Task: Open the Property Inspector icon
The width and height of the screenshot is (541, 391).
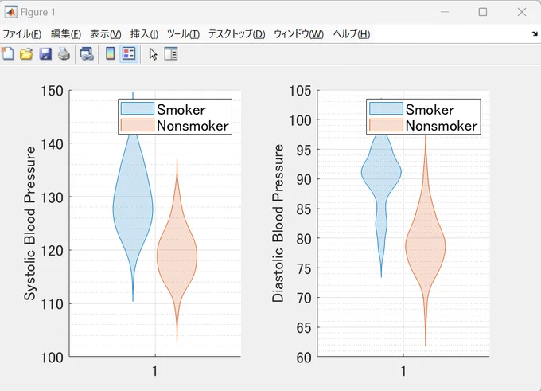Action: point(171,54)
